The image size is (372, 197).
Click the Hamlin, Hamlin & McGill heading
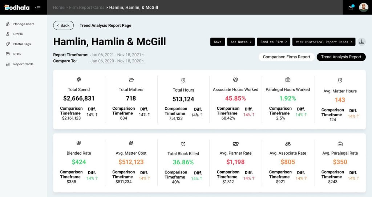point(109,42)
